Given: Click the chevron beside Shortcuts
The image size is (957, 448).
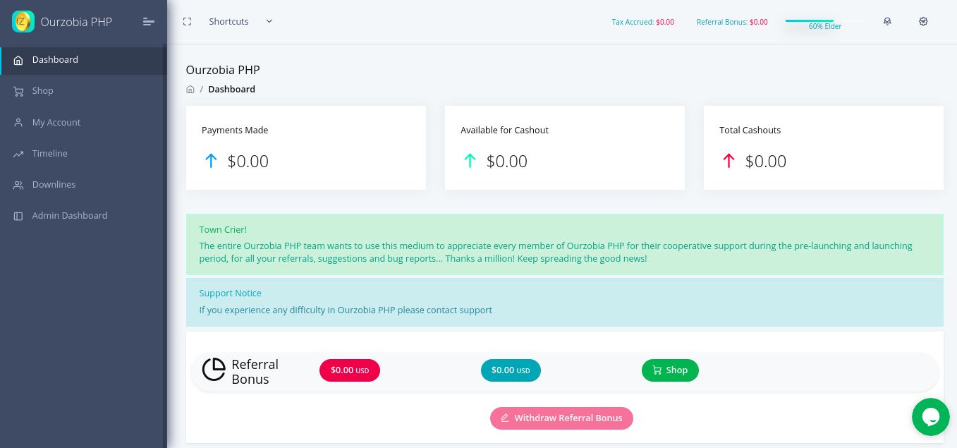Looking at the screenshot, I should (x=269, y=21).
